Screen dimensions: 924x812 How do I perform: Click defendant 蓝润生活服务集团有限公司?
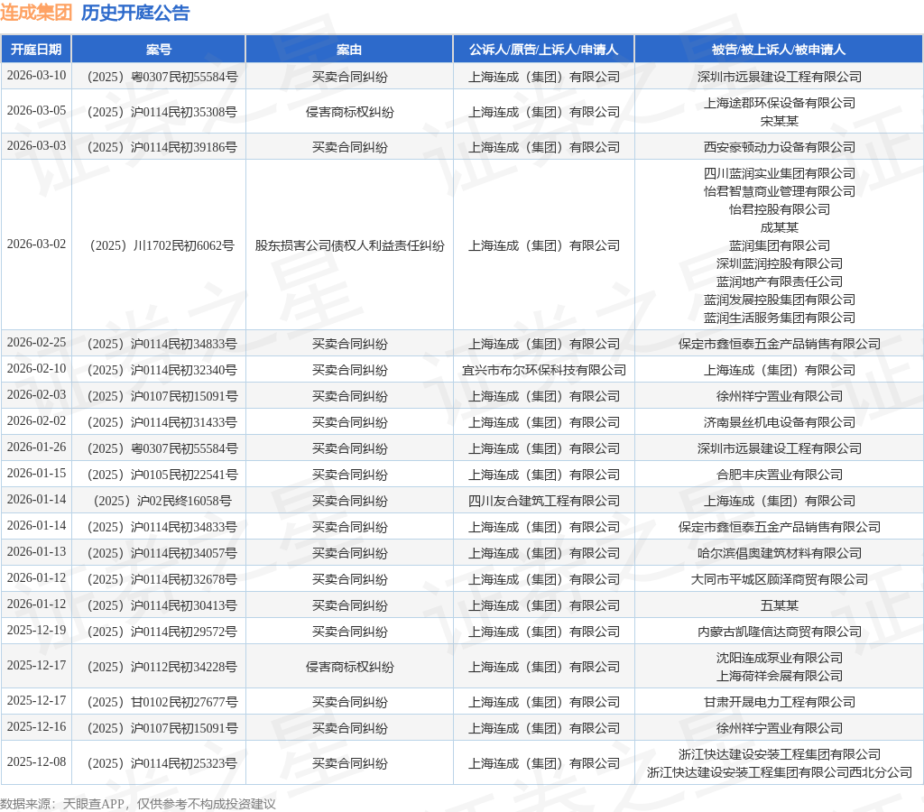[x=779, y=318]
